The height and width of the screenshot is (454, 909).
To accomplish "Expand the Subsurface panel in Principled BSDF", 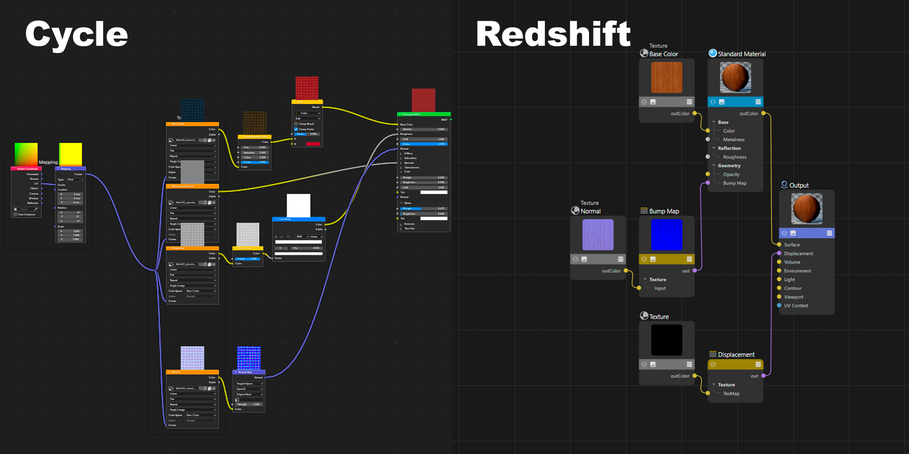I will [401, 158].
